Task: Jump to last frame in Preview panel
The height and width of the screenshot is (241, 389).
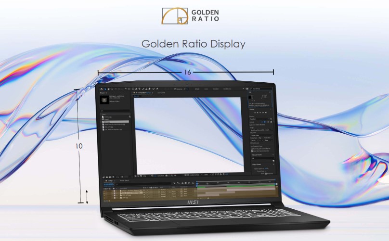Action: [266, 113]
